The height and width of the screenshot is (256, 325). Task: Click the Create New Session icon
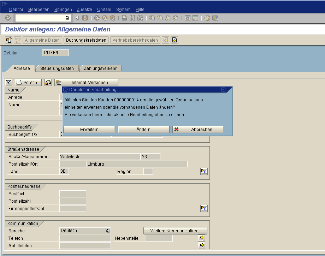(187, 18)
